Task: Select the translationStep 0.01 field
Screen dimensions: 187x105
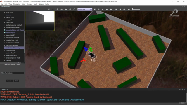Action: pos(12,38)
